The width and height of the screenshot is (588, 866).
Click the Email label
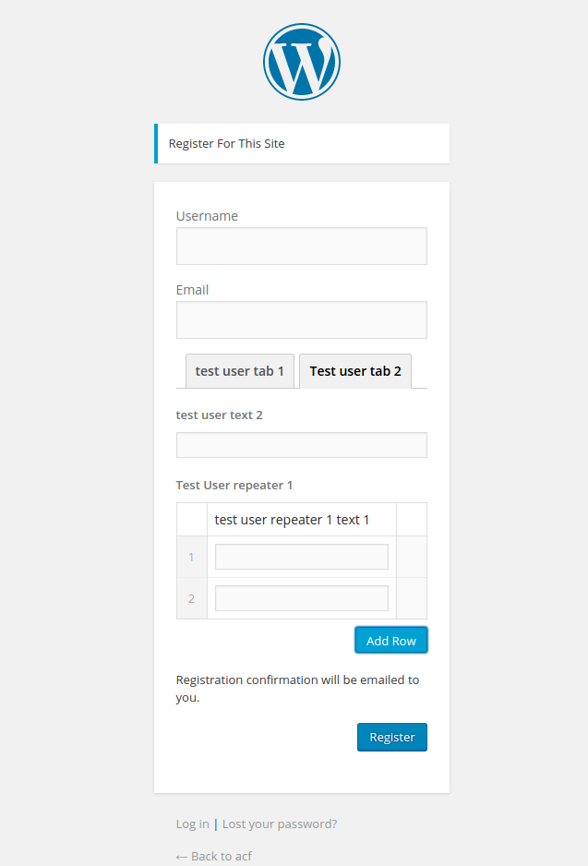pos(191,289)
